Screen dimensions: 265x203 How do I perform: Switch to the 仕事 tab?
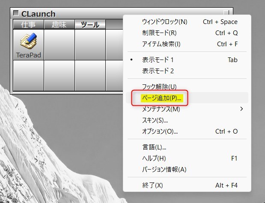pyautogui.click(x=28, y=24)
